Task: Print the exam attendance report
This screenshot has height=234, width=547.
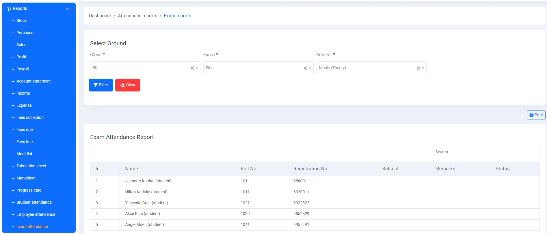Action: 536,115
